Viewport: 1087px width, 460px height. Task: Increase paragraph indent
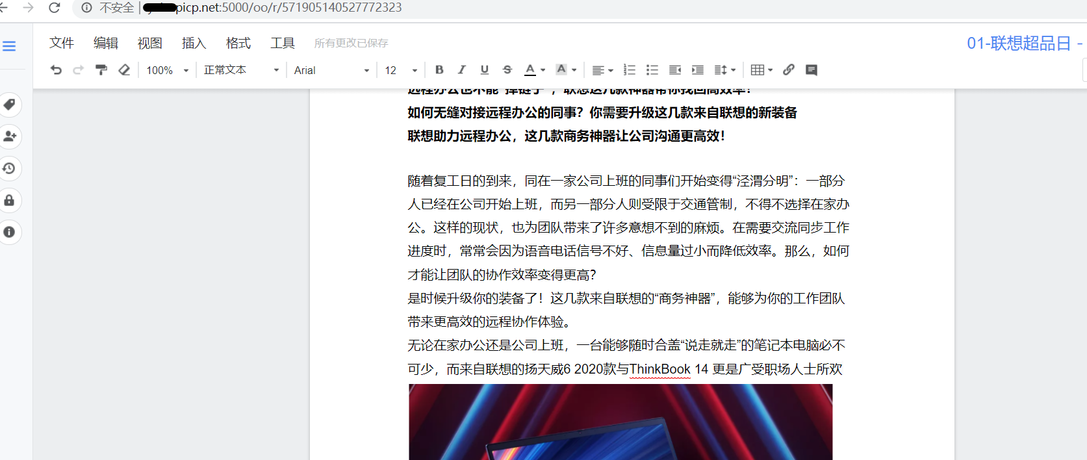pos(697,70)
